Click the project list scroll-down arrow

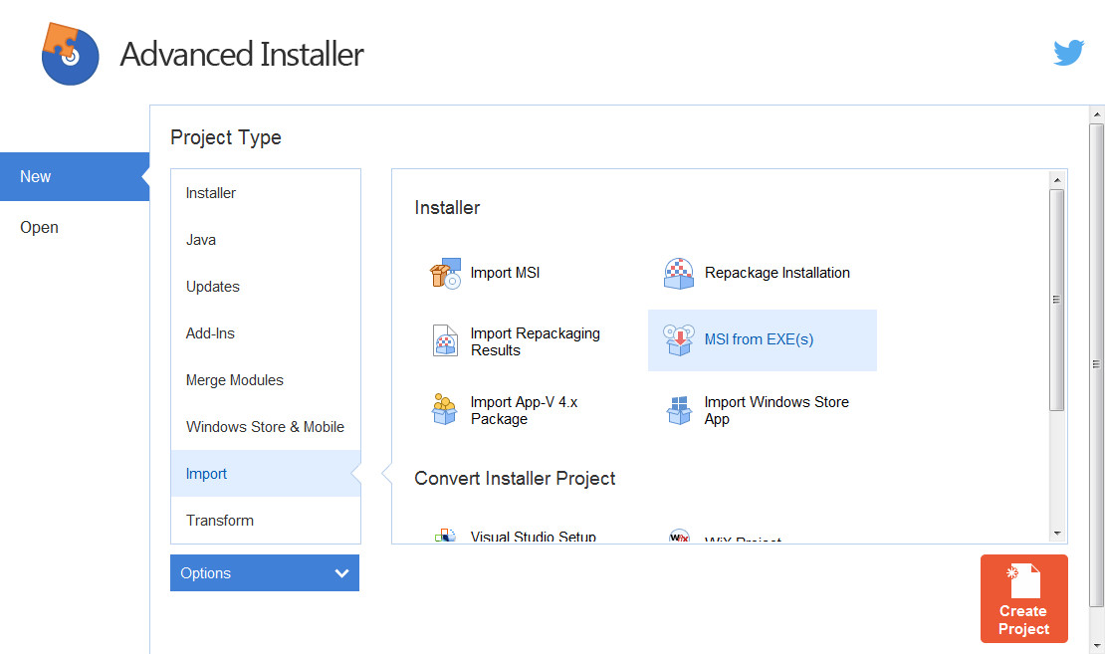point(1056,534)
